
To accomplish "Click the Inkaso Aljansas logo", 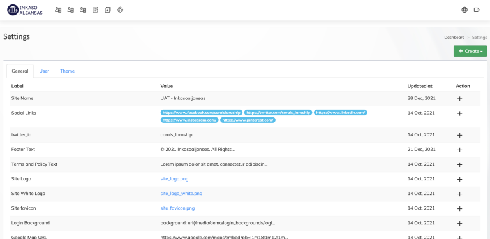I will [x=25, y=10].
